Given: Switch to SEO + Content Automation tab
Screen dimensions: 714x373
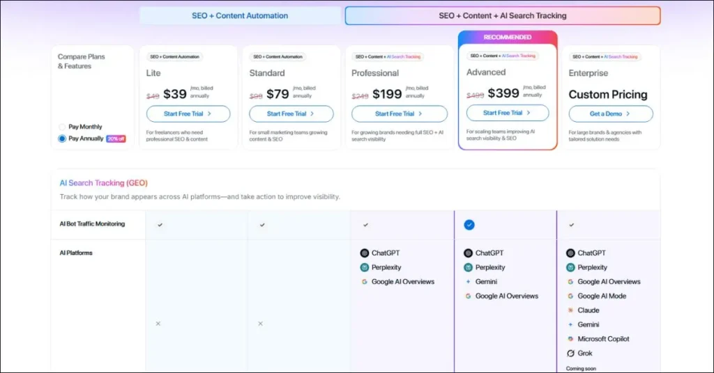Looking at the screenshot, I should click(240, 15).
